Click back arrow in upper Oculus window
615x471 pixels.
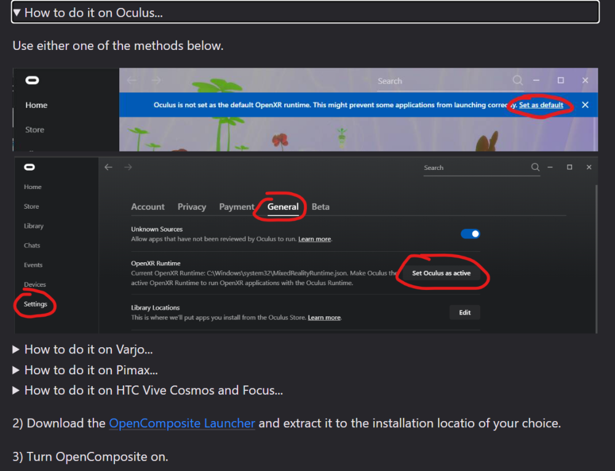pyautogui.click(x=132, y=81)
